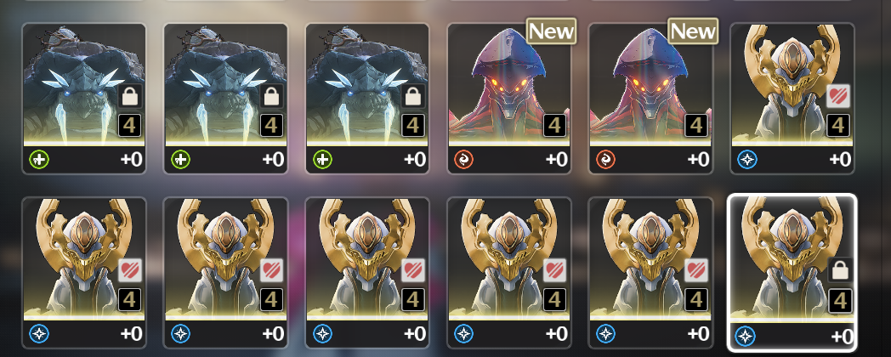
Task: Click green healing set icon under third turtle echo
Action: point(323,160)
